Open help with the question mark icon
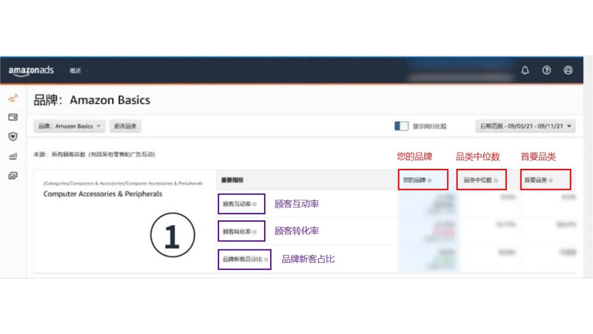 (x=546, y=71)
